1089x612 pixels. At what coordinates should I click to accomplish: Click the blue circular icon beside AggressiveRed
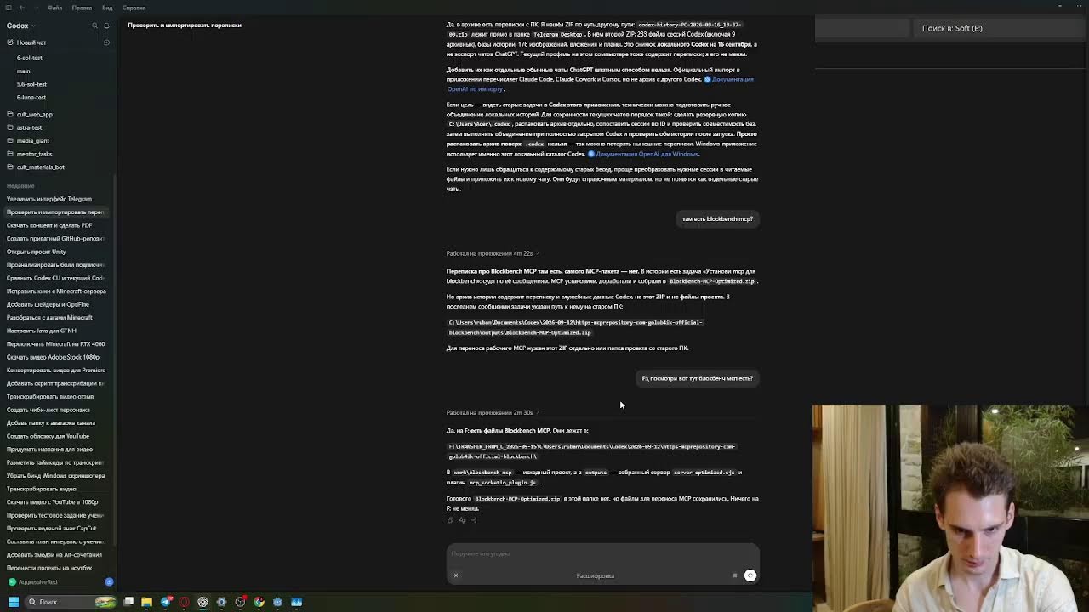109,582
